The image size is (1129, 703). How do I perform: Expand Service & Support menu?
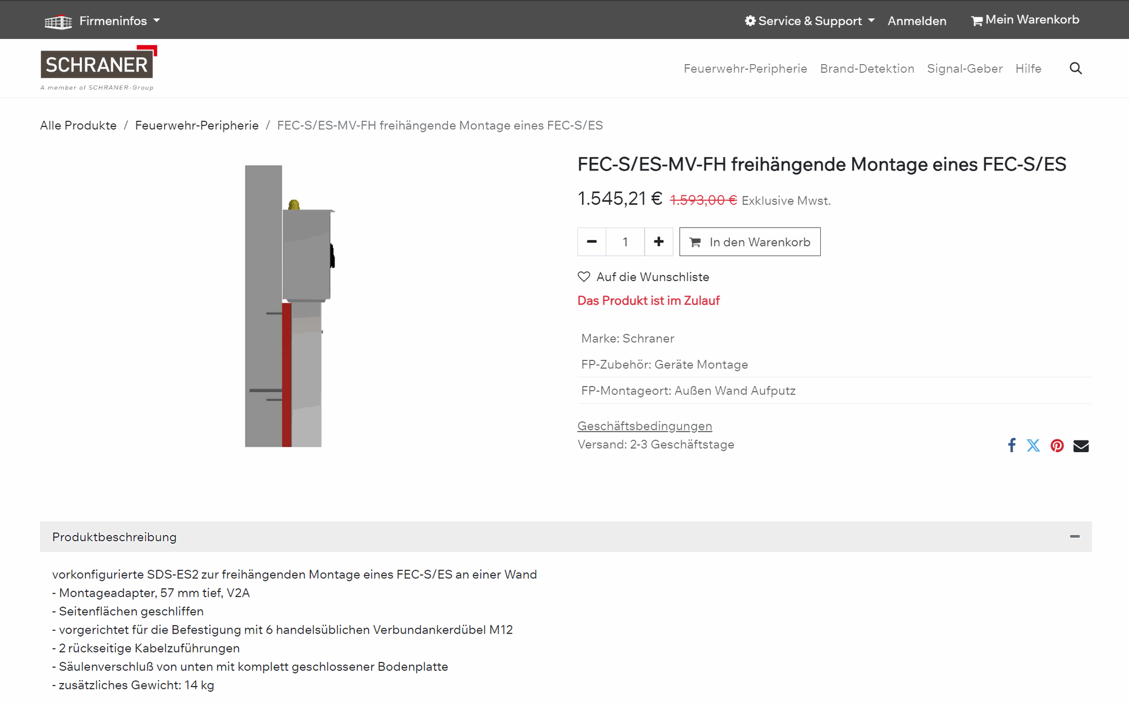pyautogui.click(x=809, y=21)
